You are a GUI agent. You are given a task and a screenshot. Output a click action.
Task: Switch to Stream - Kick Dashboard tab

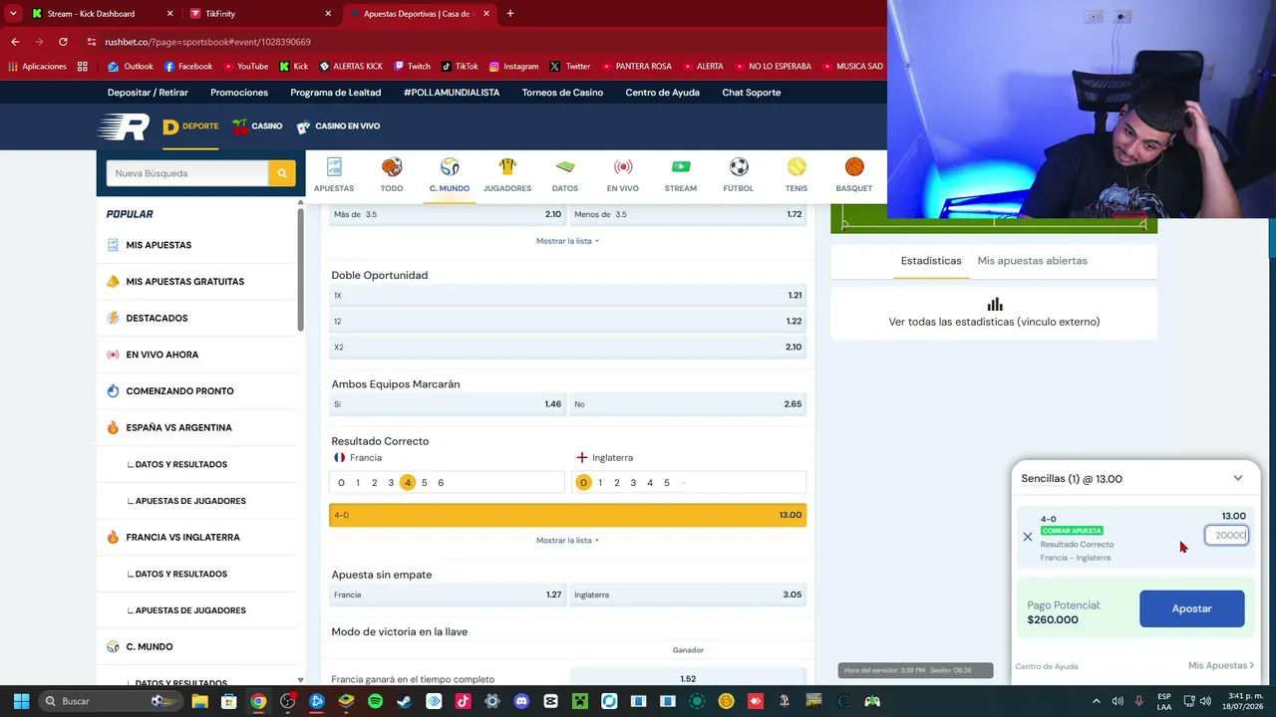(103, 14)
